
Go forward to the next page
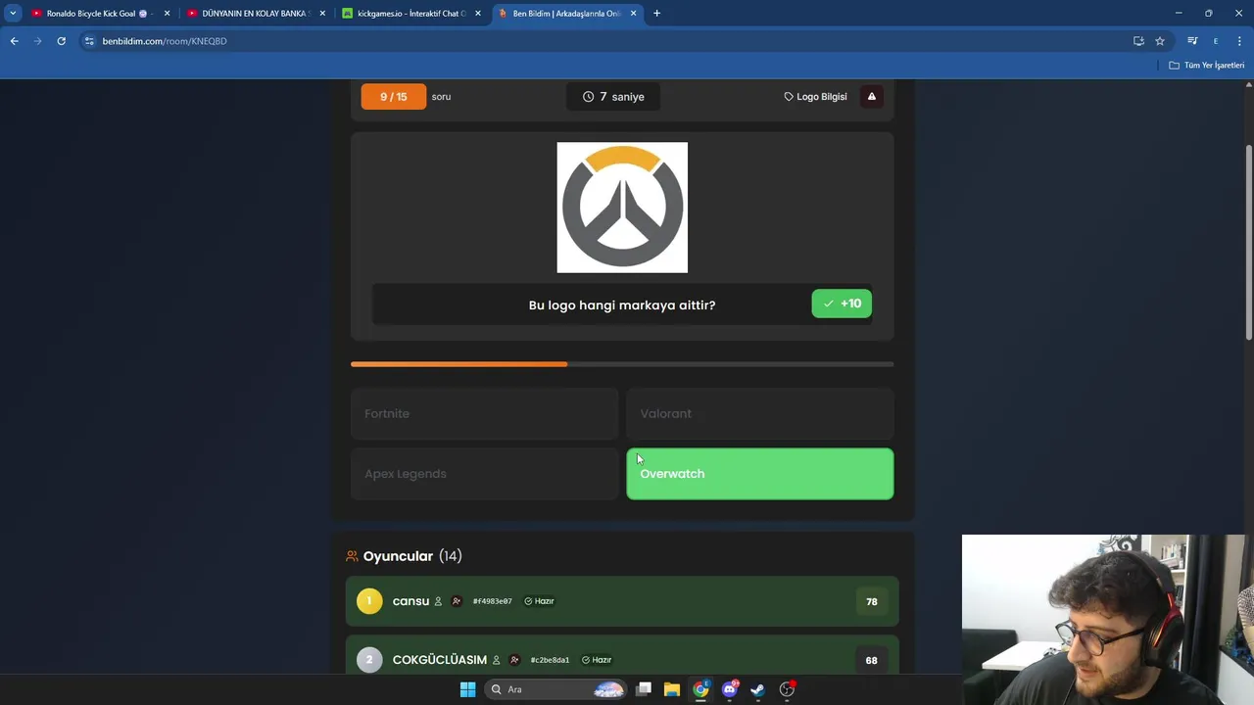(x=37, y=41)
